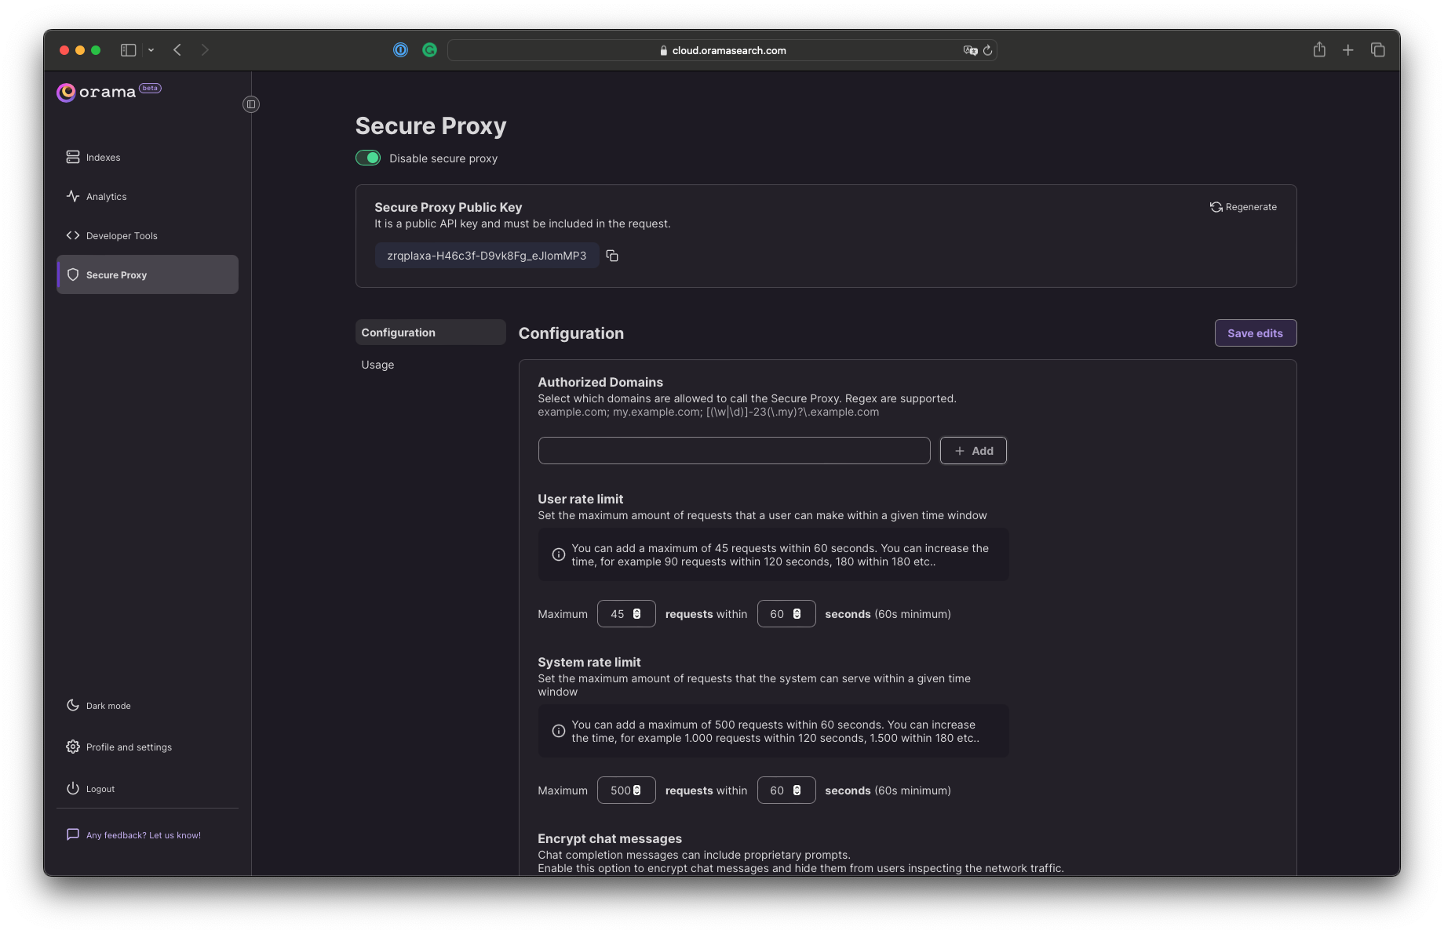The width and height of the screenshot is (1444, 934).
Task: Go to Developer Tools
Action: [148, 235]
